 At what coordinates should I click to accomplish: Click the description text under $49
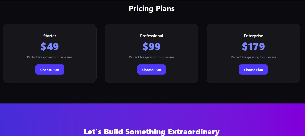50,57
